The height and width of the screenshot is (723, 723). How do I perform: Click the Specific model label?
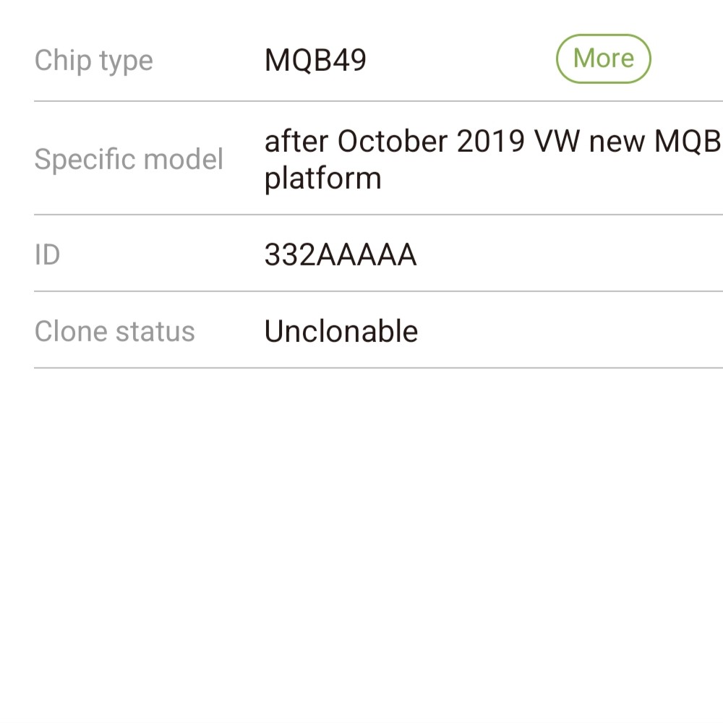point(129,159)
